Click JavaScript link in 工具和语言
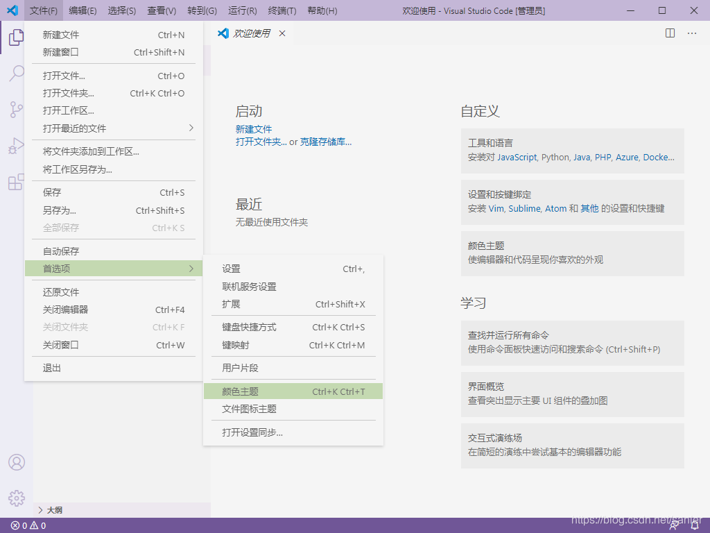Image resolution: width=710 pixels, height=533 pixels. click(517, 158)
